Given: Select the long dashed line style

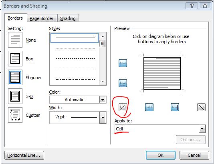Looking at the screenshot, I should tap(75, 69).
